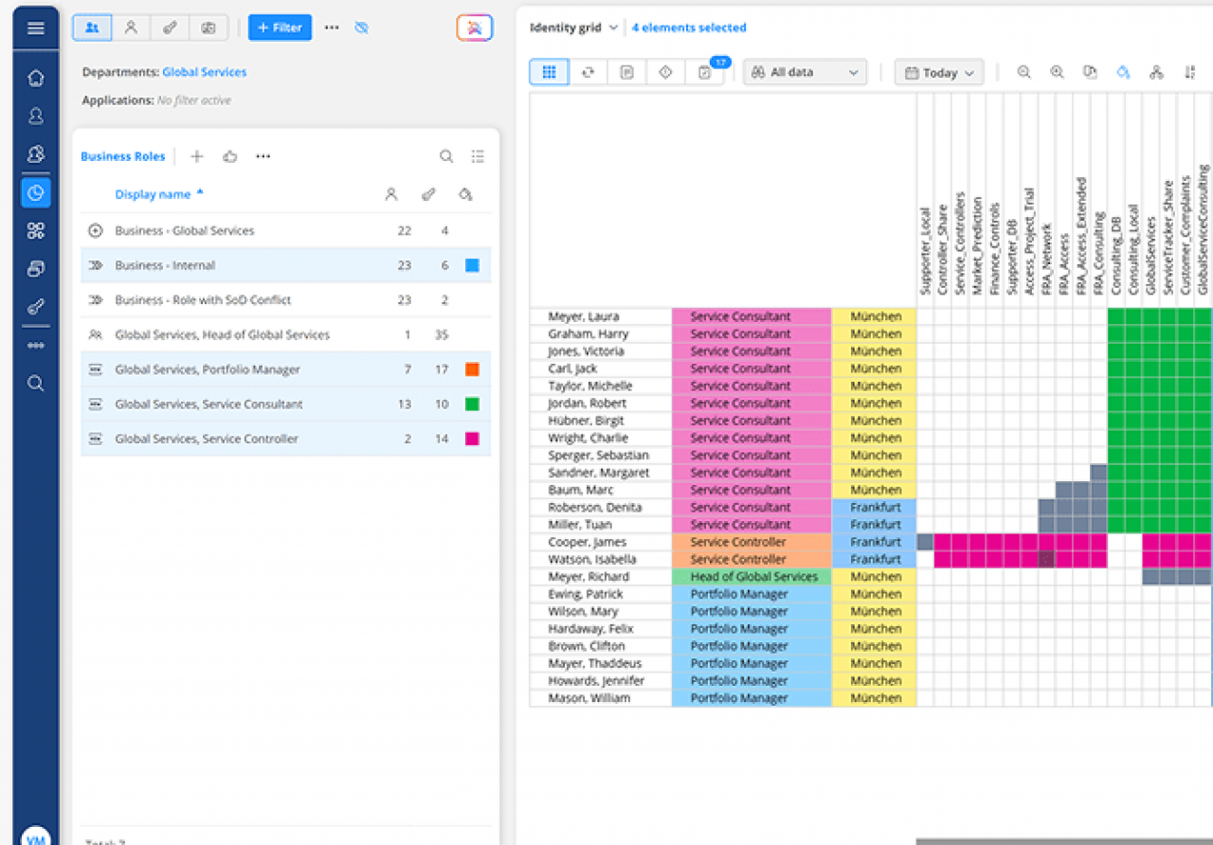Open the All data dropdown

click(805, 72)
